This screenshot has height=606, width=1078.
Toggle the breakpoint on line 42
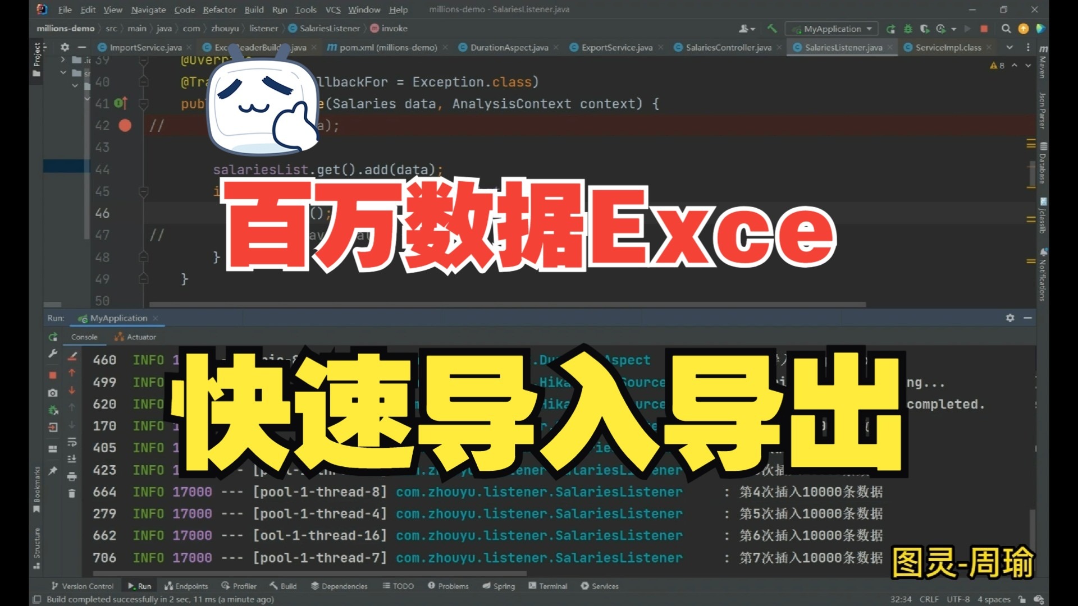125,126
